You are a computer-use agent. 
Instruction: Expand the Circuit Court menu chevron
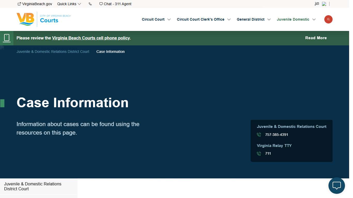coord(169,20)
